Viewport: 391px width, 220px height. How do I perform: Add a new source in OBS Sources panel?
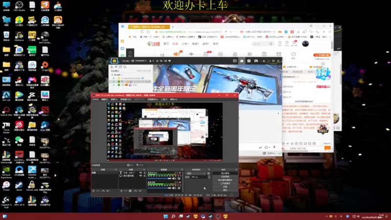click(121, 191)
